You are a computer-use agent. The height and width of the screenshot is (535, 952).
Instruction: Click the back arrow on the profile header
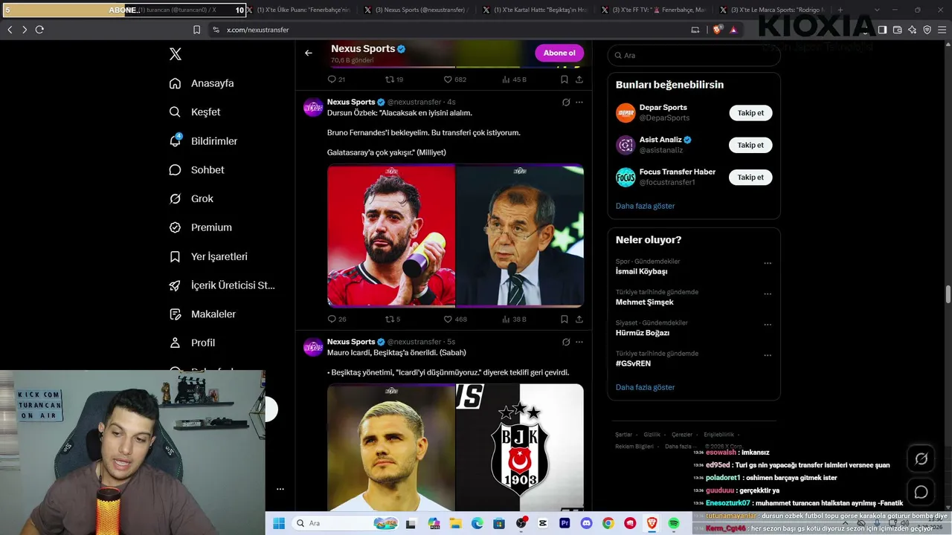coord(309,53)
